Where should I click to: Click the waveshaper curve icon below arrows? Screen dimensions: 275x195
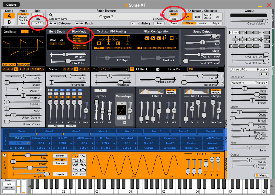pyautogui.click(x=125, y=122)
